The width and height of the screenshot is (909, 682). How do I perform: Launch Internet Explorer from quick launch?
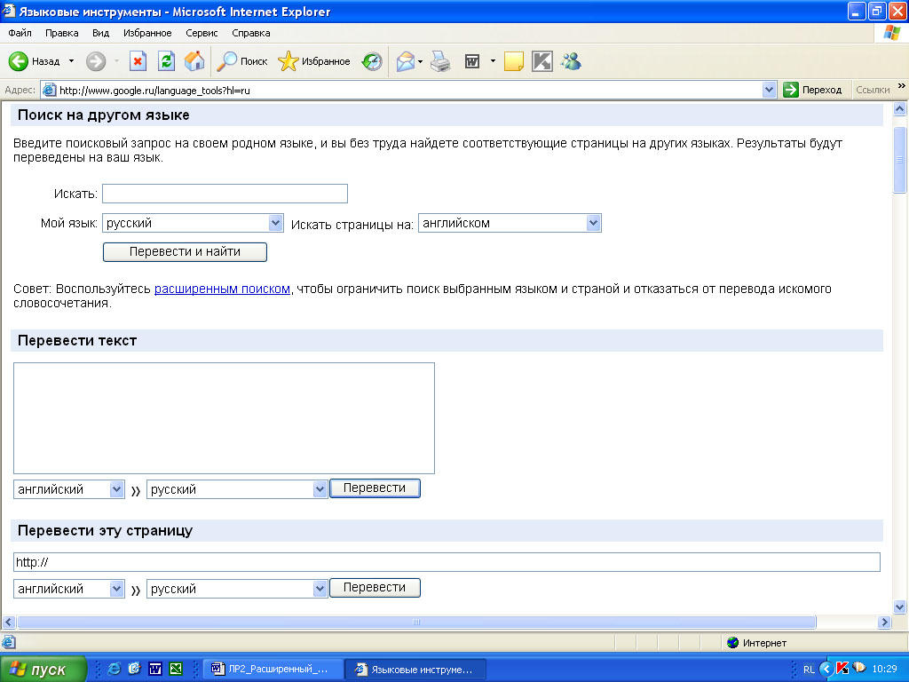tap(115, 669)
